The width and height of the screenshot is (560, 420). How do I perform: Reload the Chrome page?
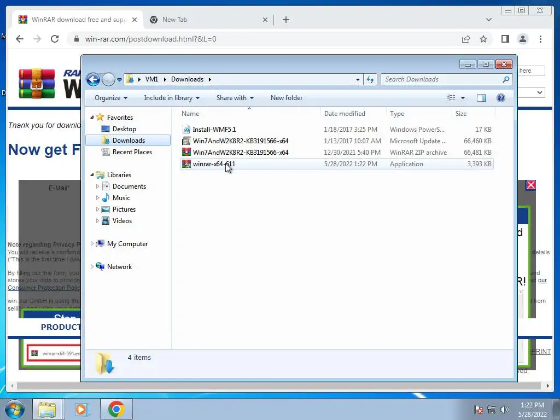point(55,39)
